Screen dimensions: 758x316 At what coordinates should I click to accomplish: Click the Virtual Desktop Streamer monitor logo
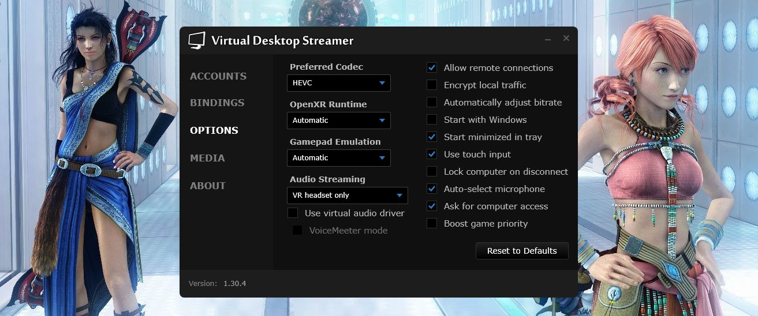(x=197, y=41)
